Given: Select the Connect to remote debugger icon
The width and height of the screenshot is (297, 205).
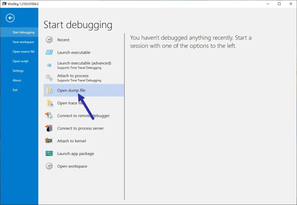Looking at the screenshot, I should point(49,116).
